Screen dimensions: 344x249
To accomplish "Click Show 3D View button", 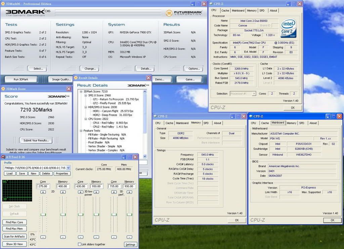I will pyautogui.click(x=14, y=244).
